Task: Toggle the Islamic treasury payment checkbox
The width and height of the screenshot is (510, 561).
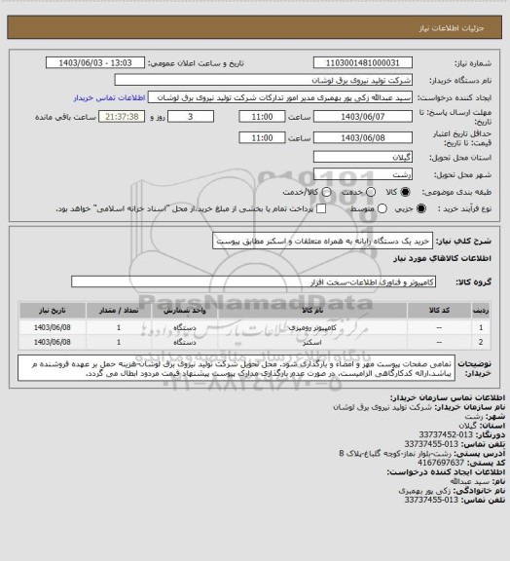Action: 321,208
